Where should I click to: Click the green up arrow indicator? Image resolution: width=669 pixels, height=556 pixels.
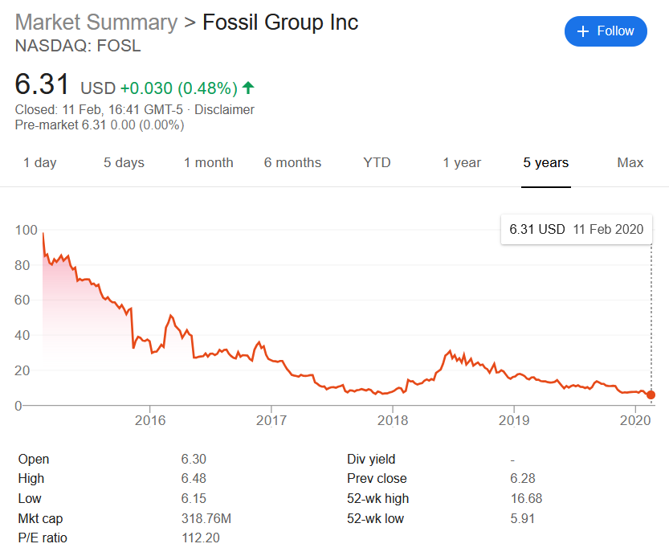pyautogui.click(x=248, y=88)
